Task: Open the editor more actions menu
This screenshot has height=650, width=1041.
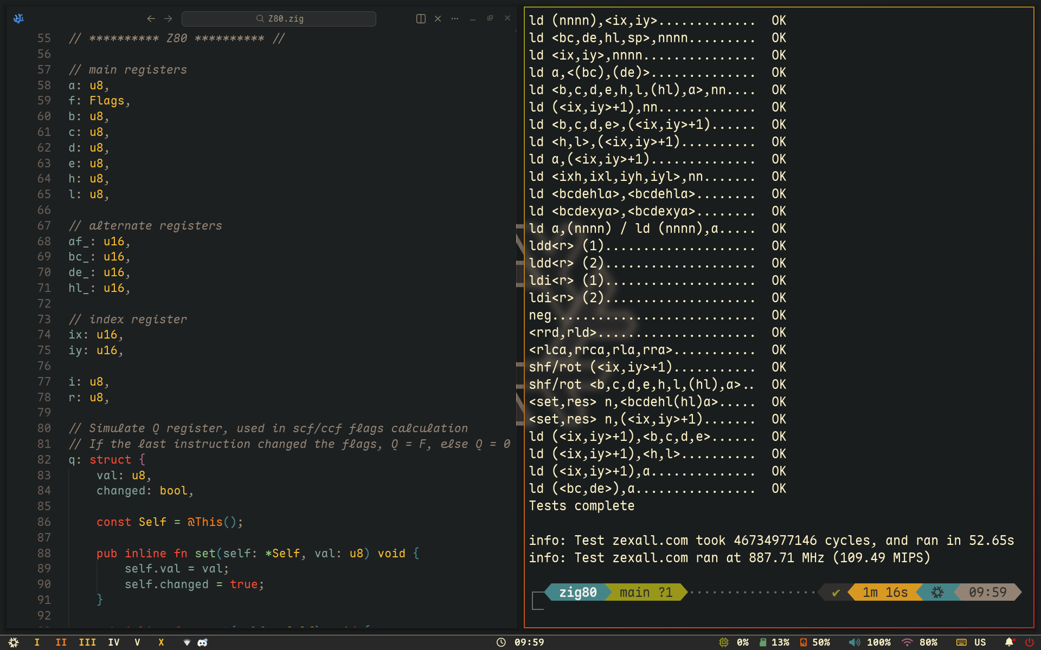Action: click(455, 18)
